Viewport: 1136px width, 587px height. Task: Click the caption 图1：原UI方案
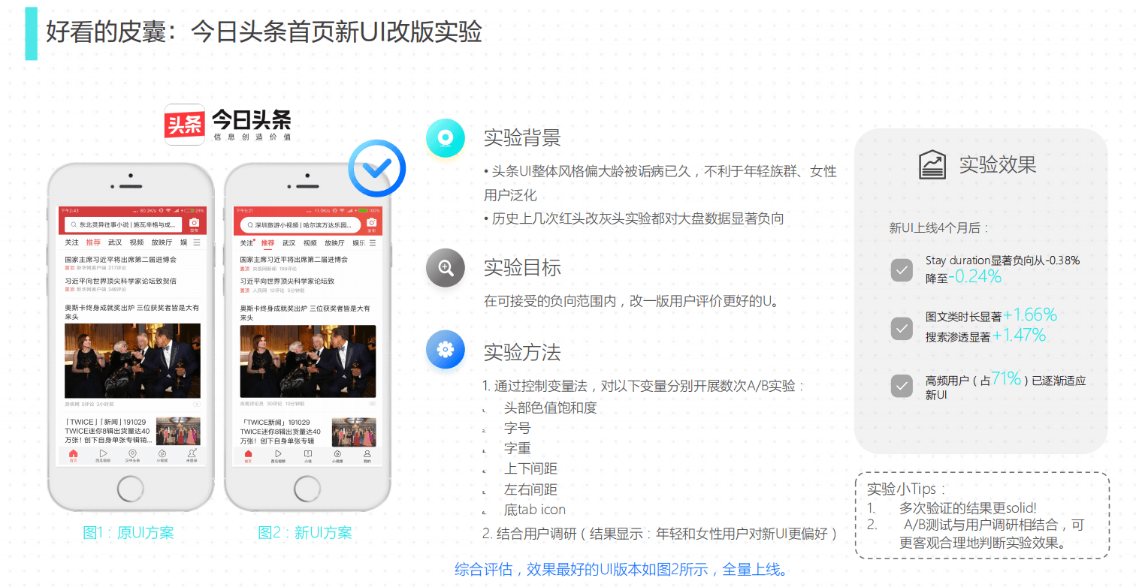pos(128,533)
